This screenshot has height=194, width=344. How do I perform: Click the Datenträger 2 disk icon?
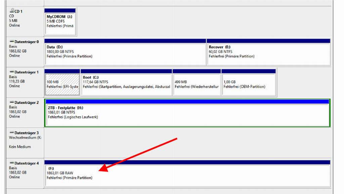(x=11, y=102)
